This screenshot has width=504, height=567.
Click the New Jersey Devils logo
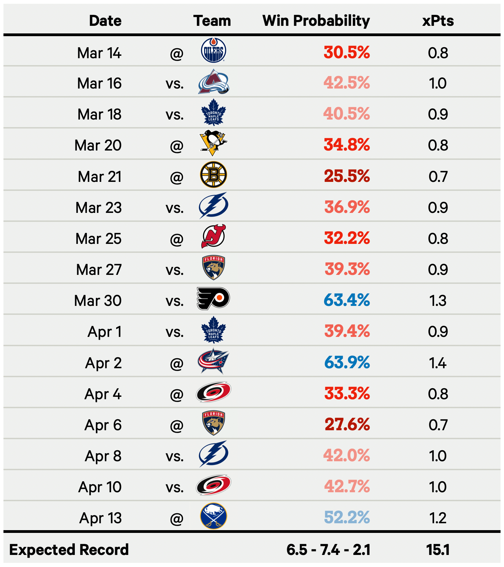click(x=213, y=237)
